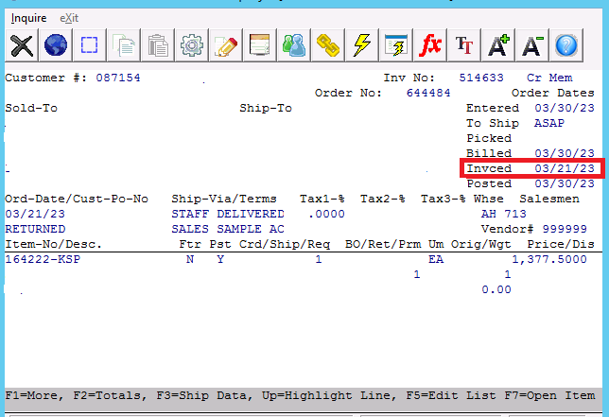
Task: Click the blue globe toolbar icon
Action: click(56, 45)
